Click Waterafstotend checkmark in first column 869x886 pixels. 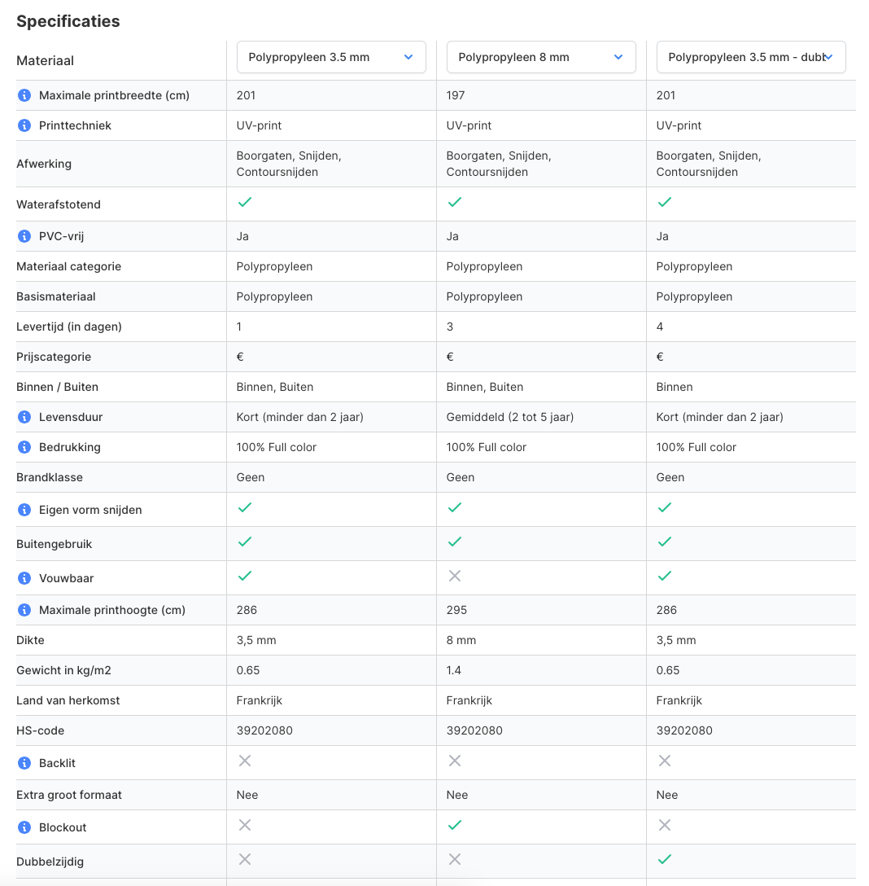[245, 202]
